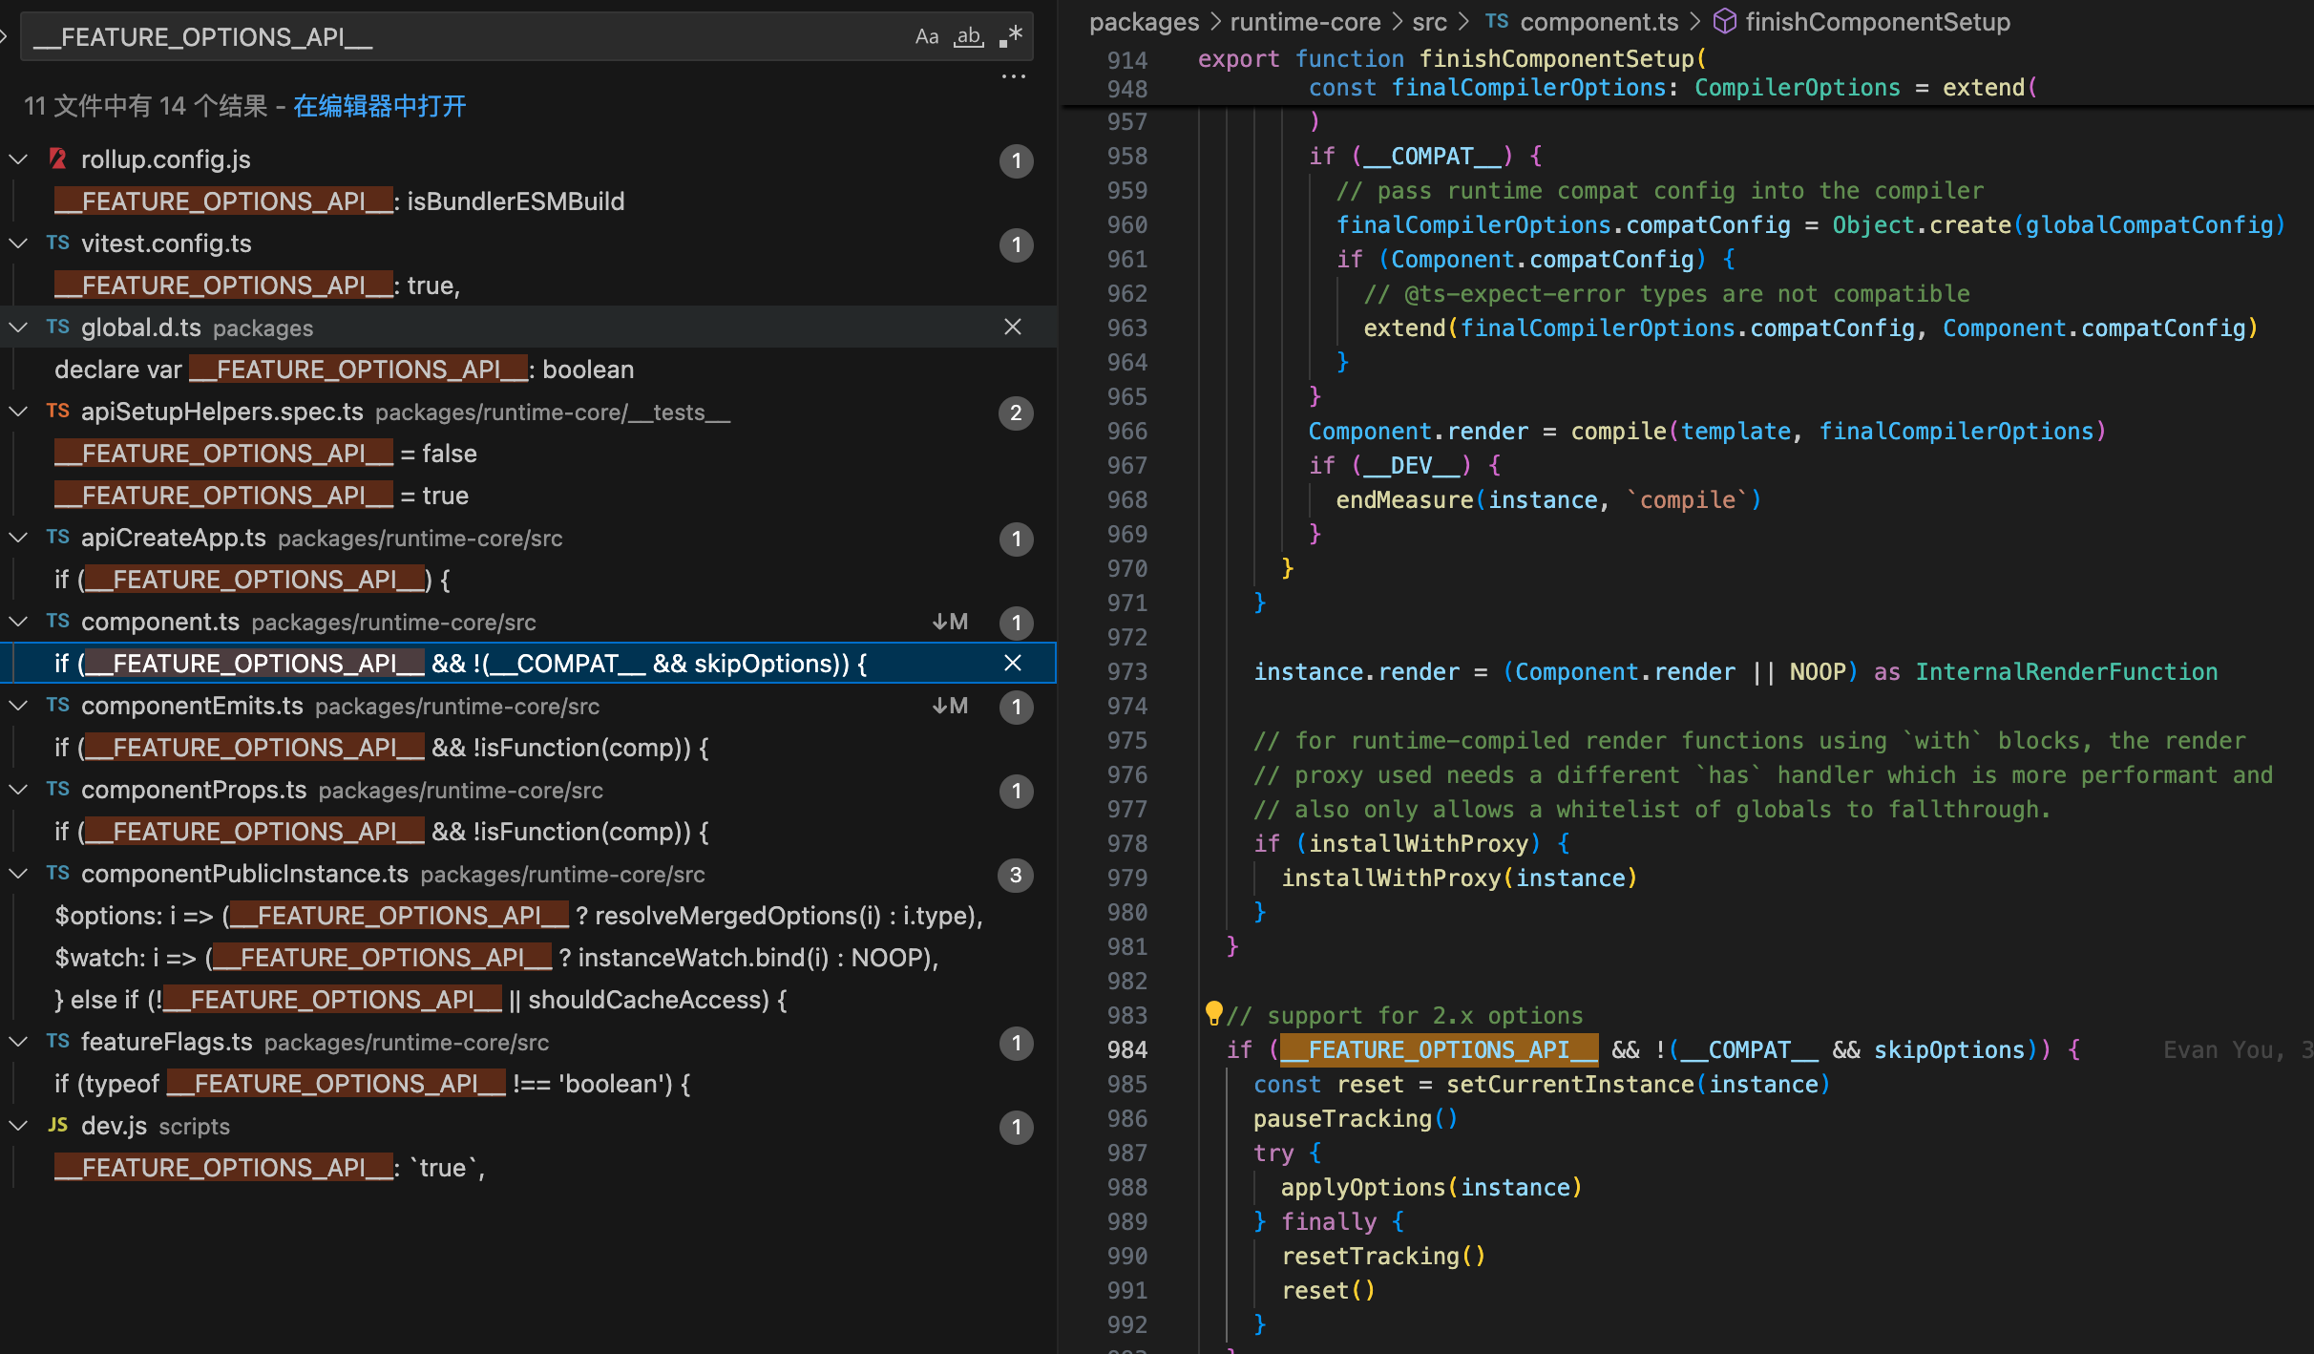Collapse global.d.ts results

18,328
